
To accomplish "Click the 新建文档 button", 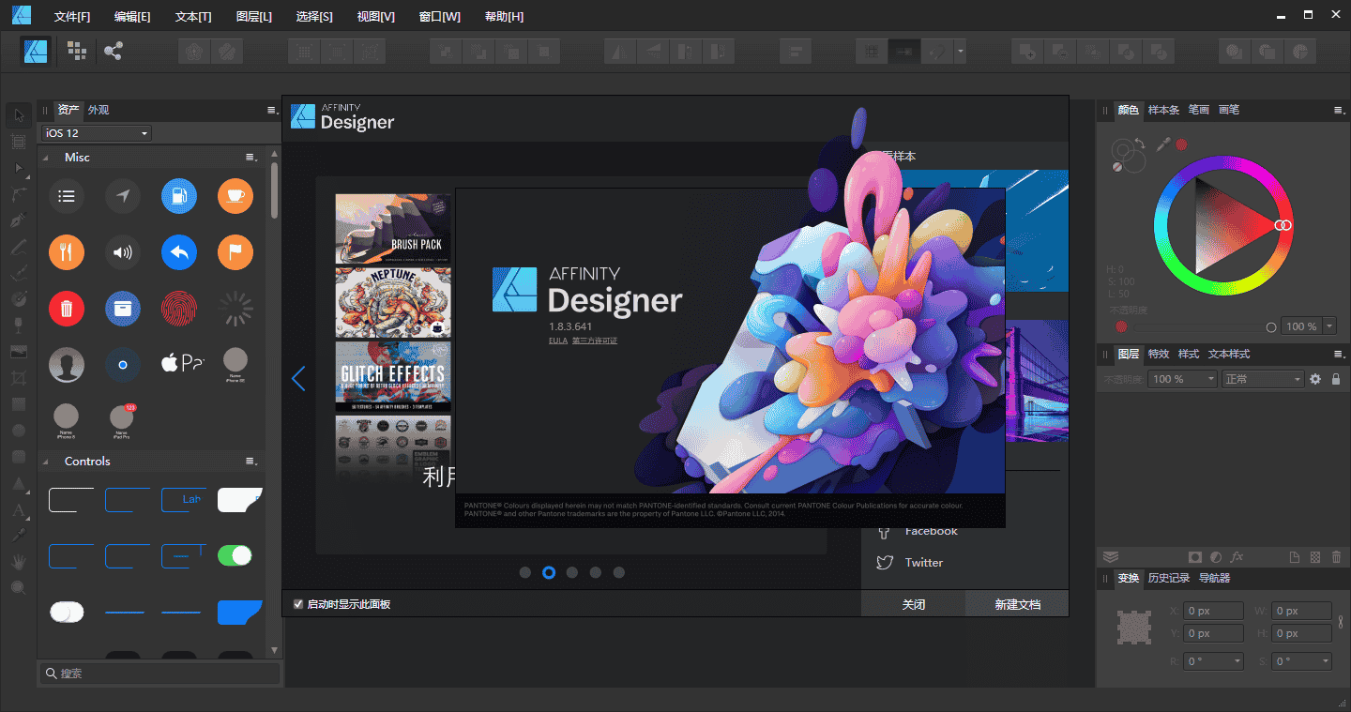I will click(1017, 604).
